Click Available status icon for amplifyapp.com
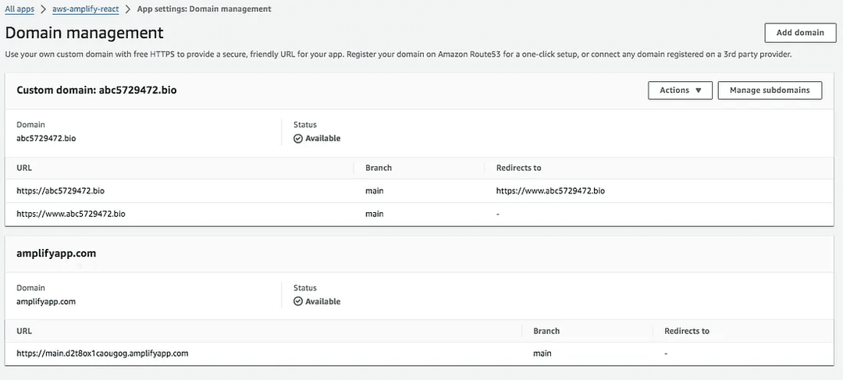 tap(298, 302)
